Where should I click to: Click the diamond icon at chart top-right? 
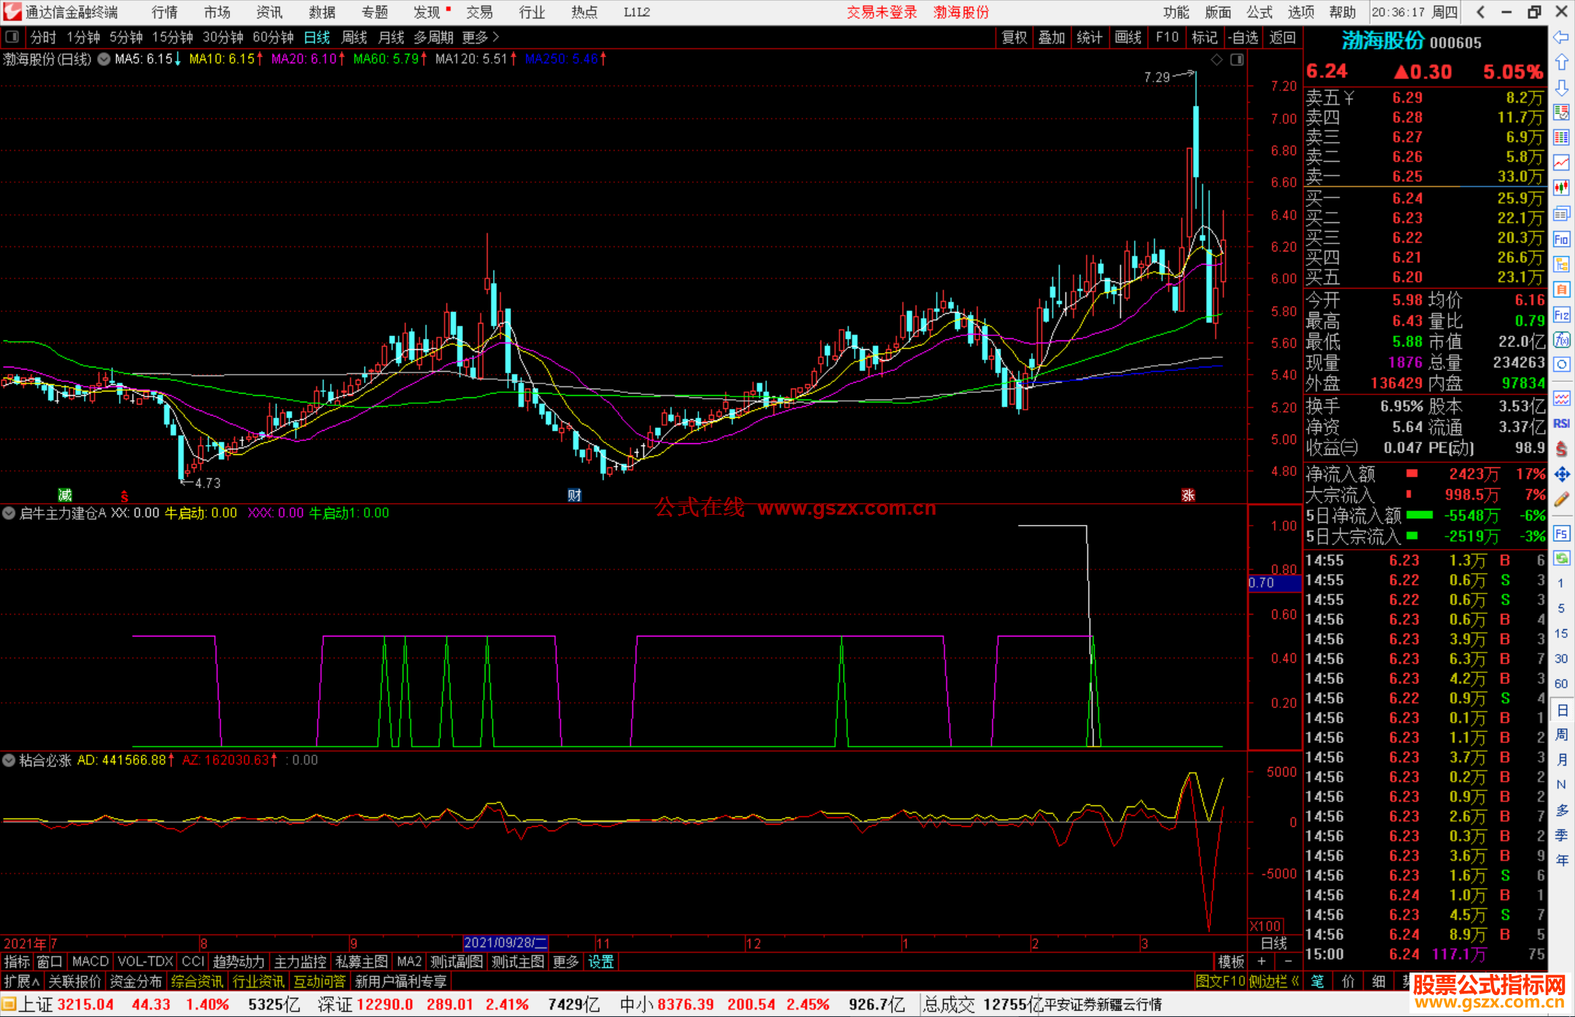click(x=1216, y=60)
